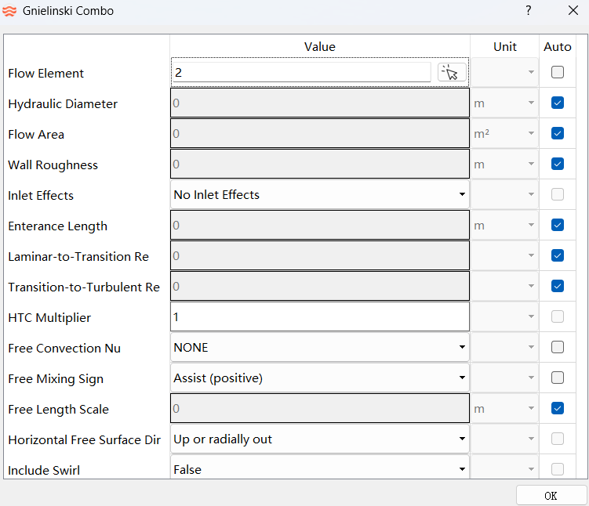Expand the Free Convection Nu dropdown
This screenshot has height=506, width=589.
pyautogui.click(x=320, y=348)
